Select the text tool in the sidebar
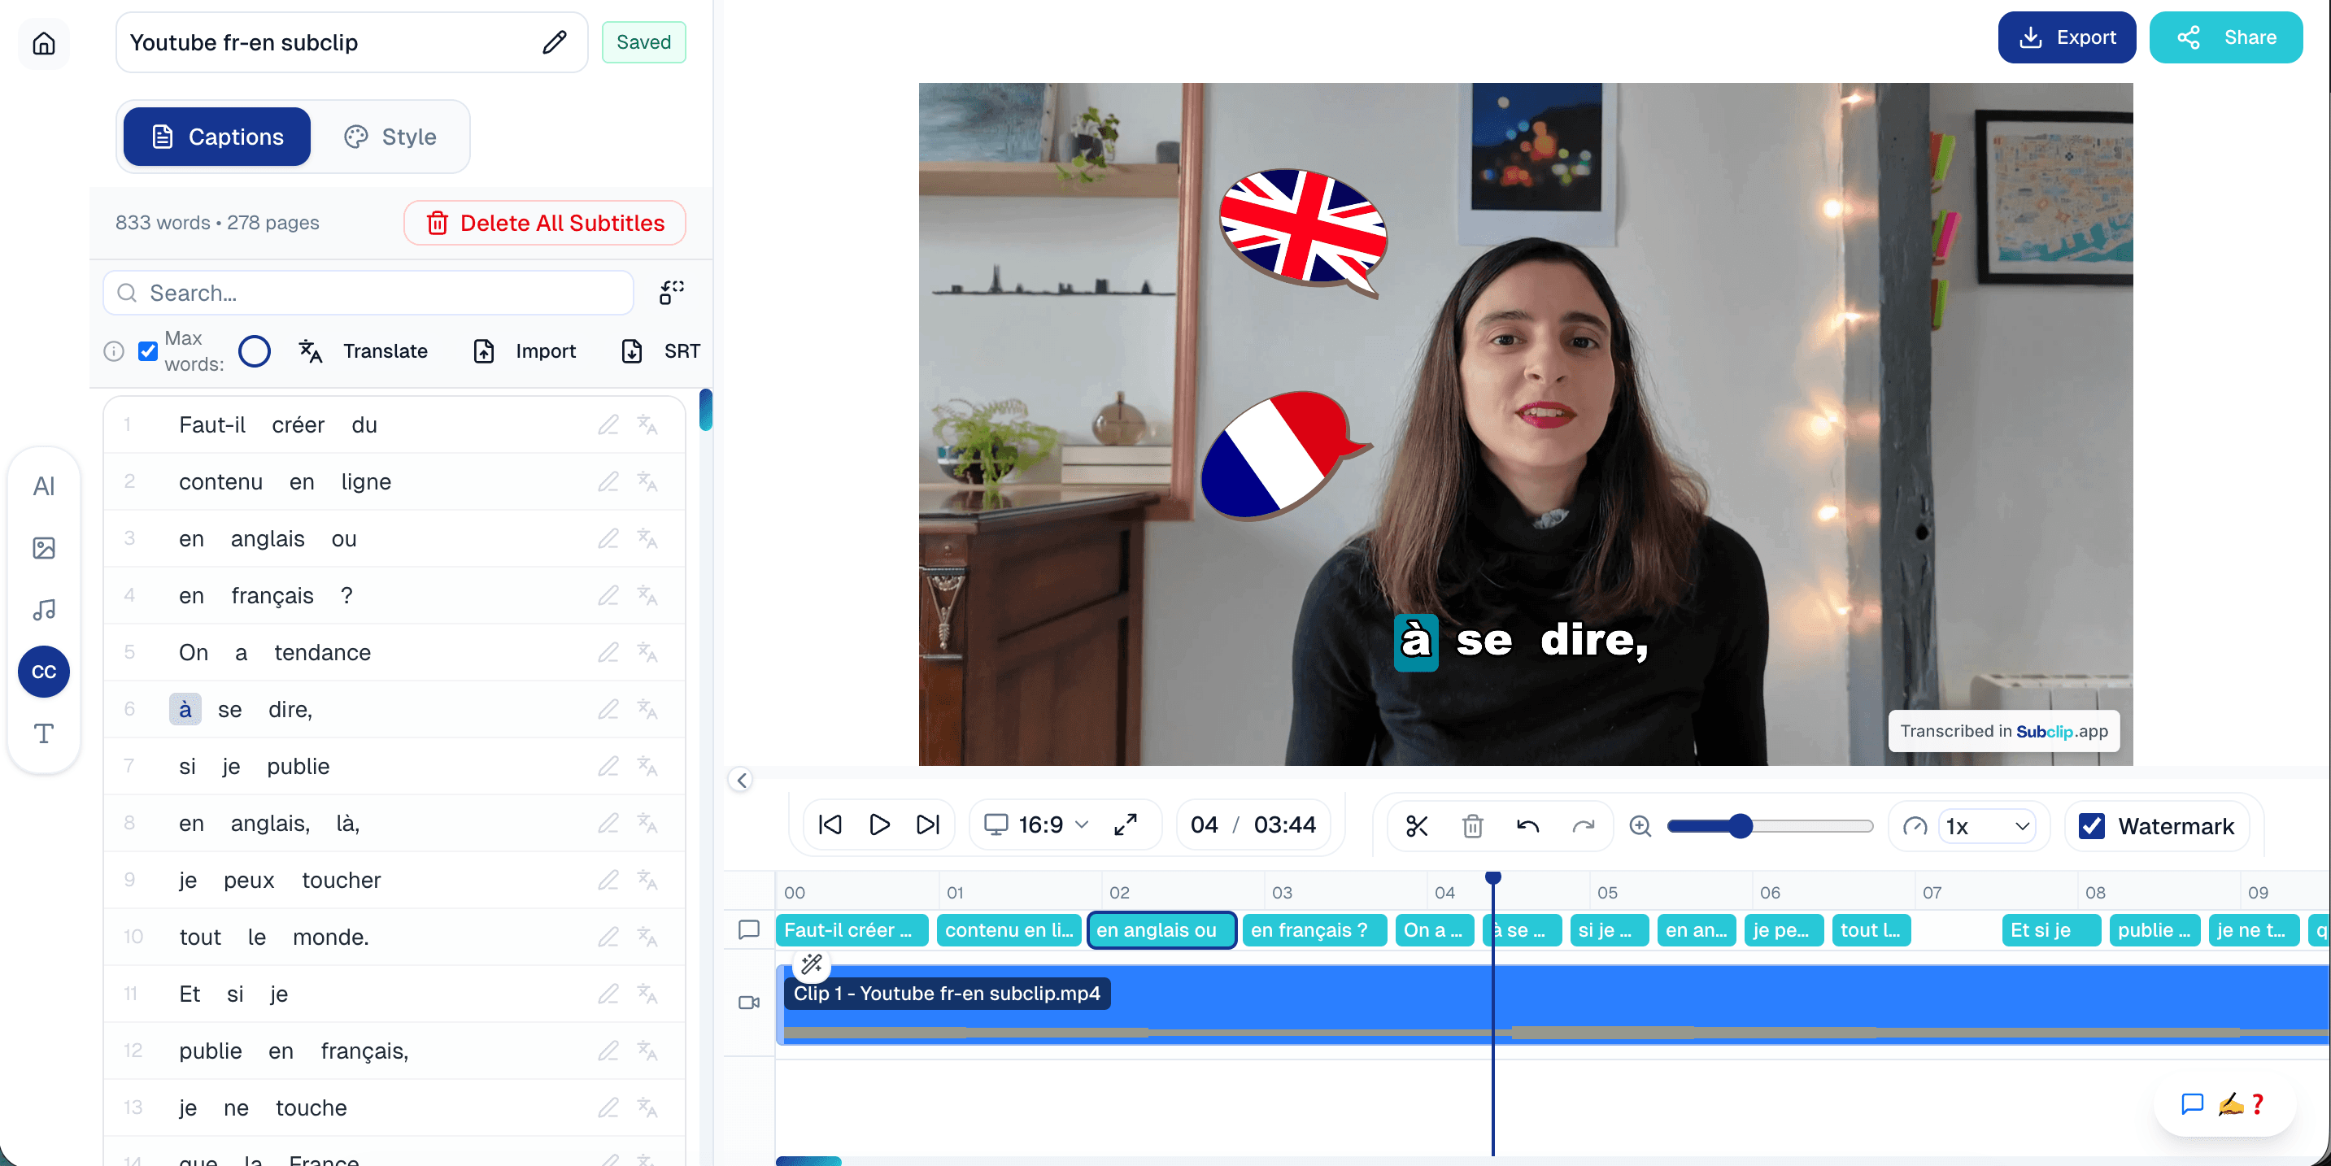2331x1166 pixels. pyautogui.click(x=42, y=733)
